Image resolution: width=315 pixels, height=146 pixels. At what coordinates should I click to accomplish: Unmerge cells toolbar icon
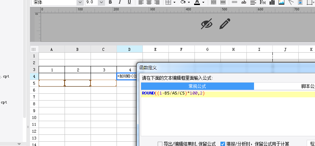(223, 2)
